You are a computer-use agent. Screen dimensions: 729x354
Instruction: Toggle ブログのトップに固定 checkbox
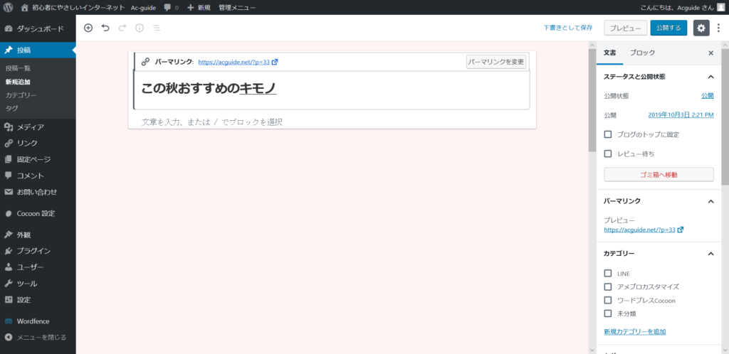click(x=608, y=134)
